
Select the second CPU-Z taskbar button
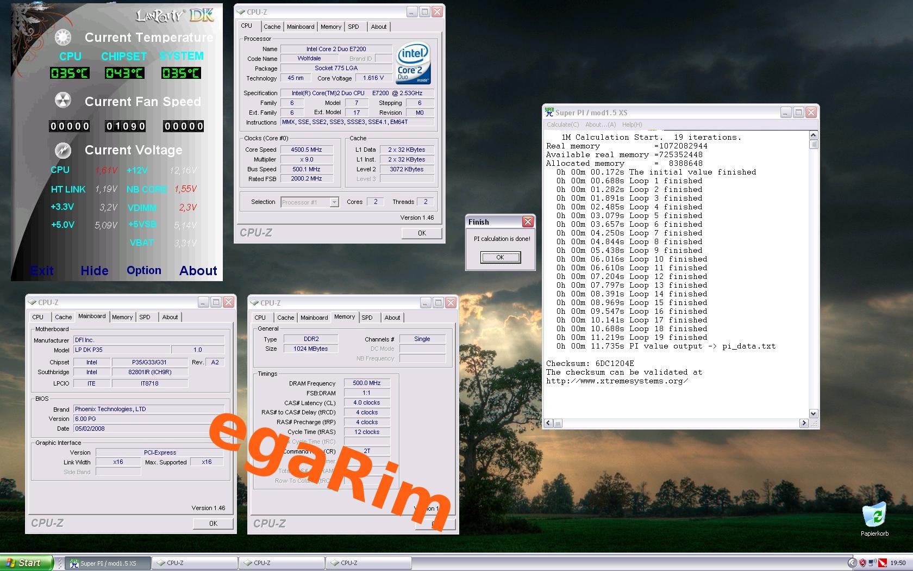coord(282,563)
